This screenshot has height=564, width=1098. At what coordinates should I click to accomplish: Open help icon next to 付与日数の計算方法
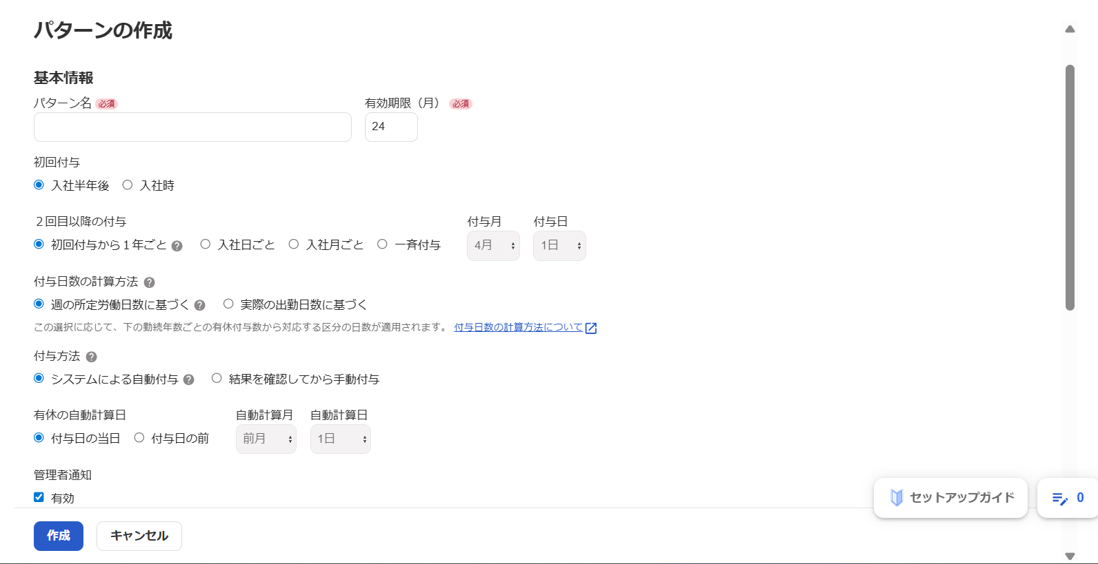tap(149, 282)
